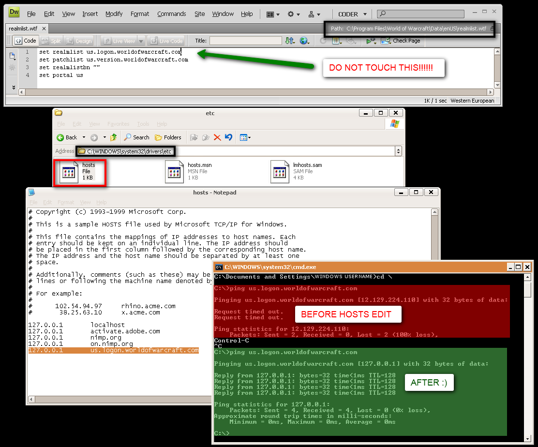This screenshot has width=538, height=447.
Task: Click the File Management arrows icon
Action: (290, 41)
